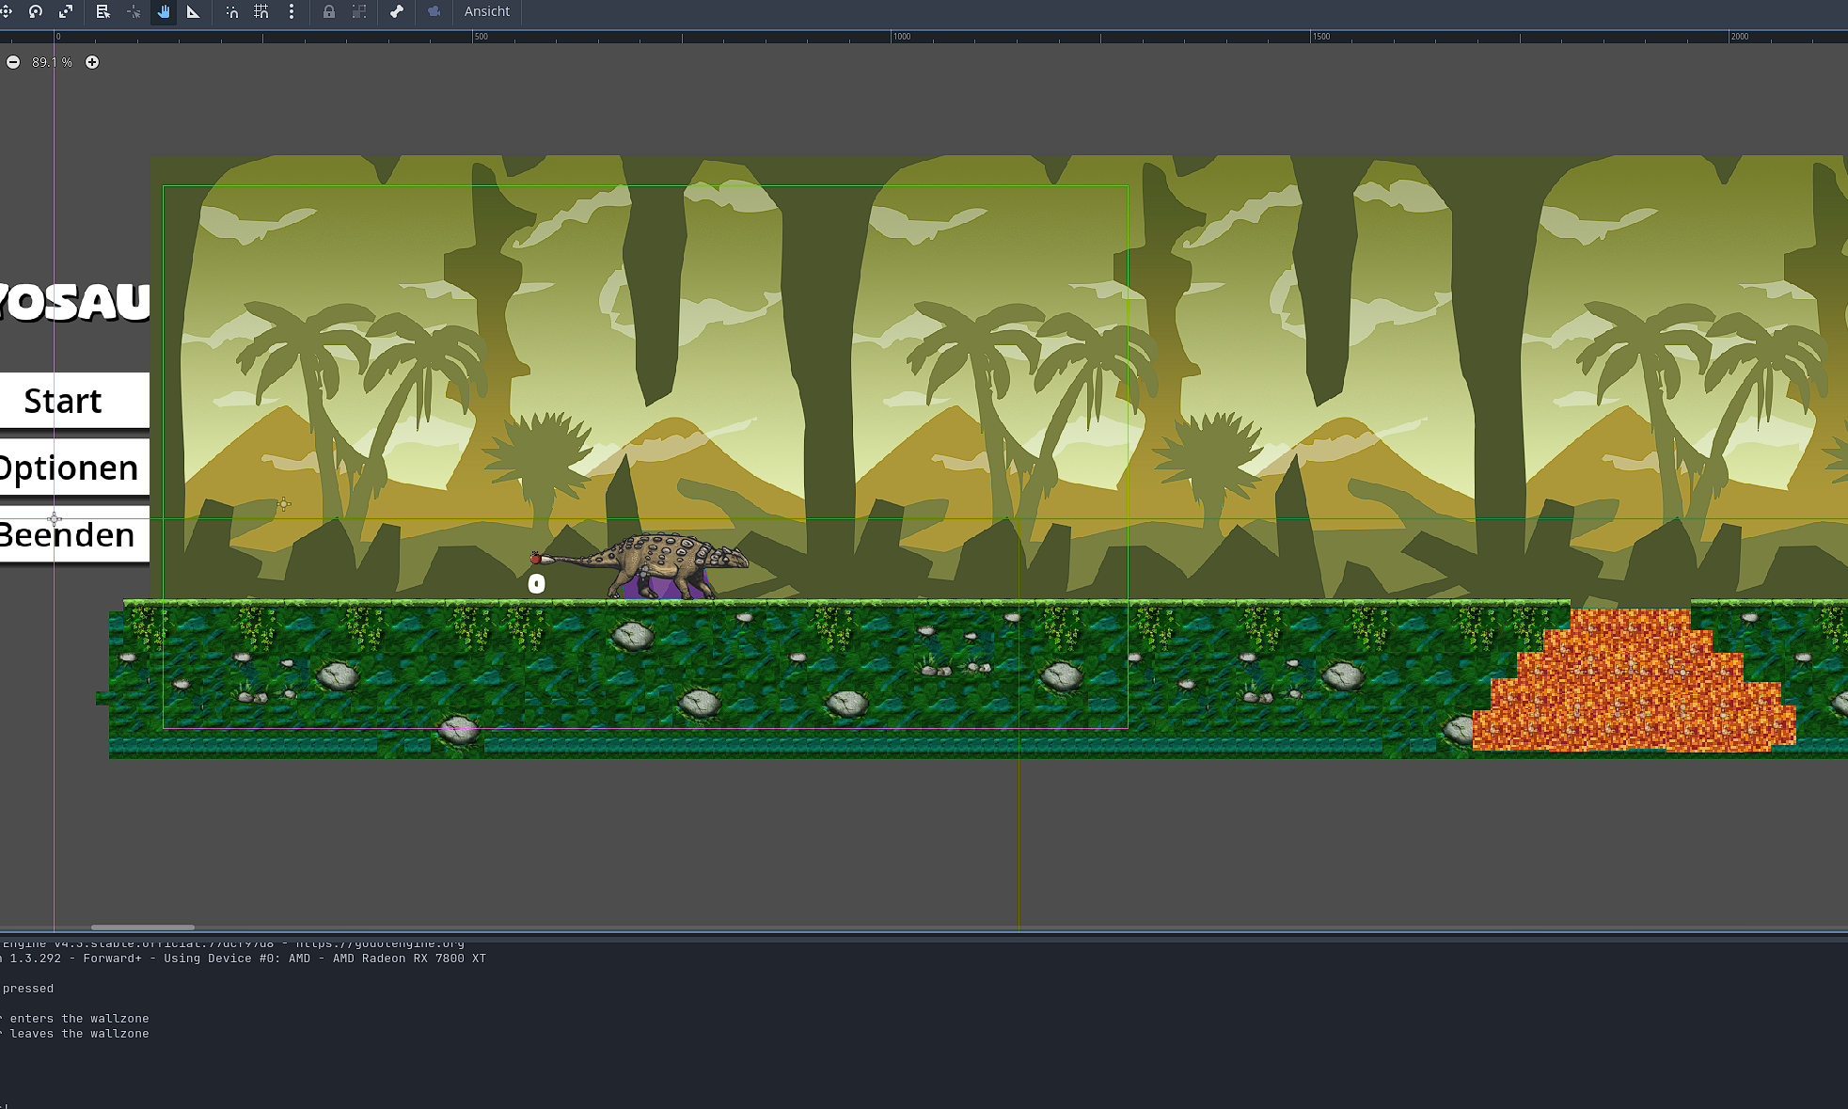Toggle the game camera override icon
The width and height of the screenshot is (1848, 1109).
(434, 11)
